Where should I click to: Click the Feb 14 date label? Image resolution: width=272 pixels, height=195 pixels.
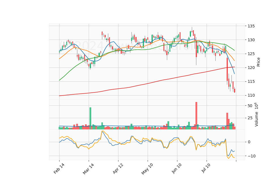point(59,168)
